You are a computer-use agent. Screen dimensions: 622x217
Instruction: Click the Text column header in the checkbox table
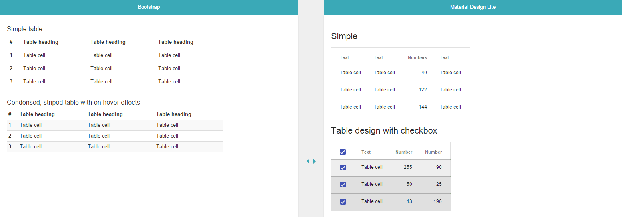(366, 152)
